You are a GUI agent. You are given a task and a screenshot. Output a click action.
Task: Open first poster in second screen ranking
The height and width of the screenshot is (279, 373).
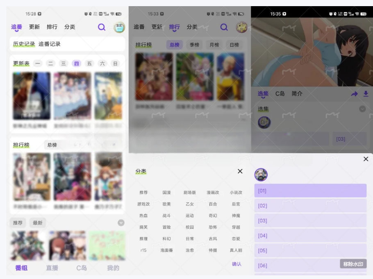click(x=154, y=77)
